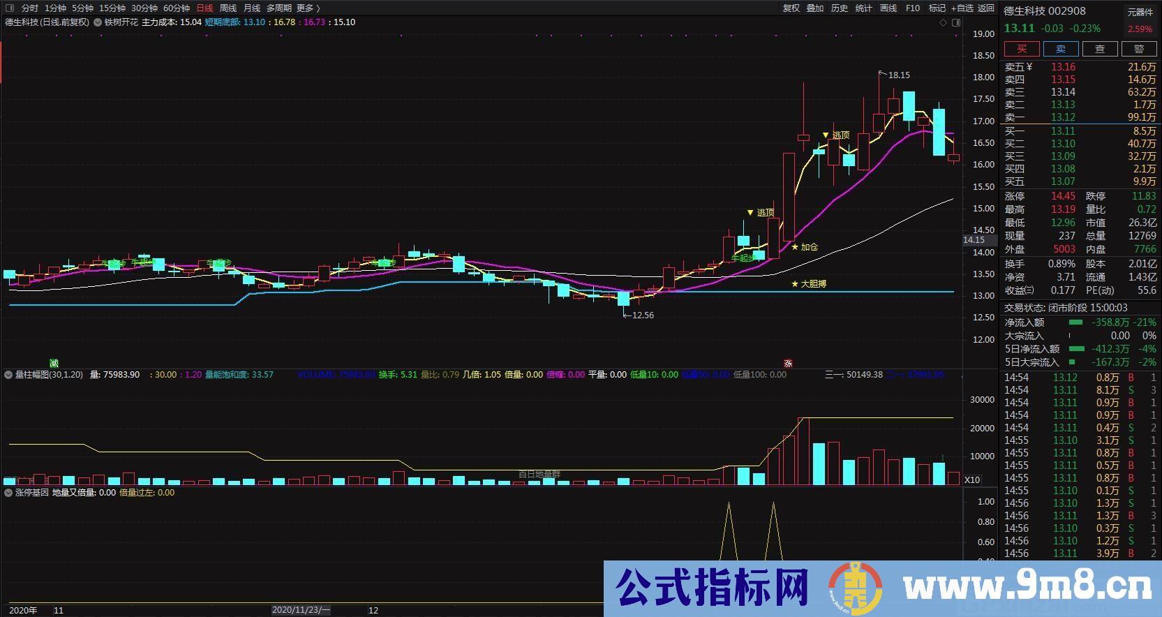Open the 复权 adjustment menu
The width and height of the screenshot is (1162, 617).
(x=791, y=8)
